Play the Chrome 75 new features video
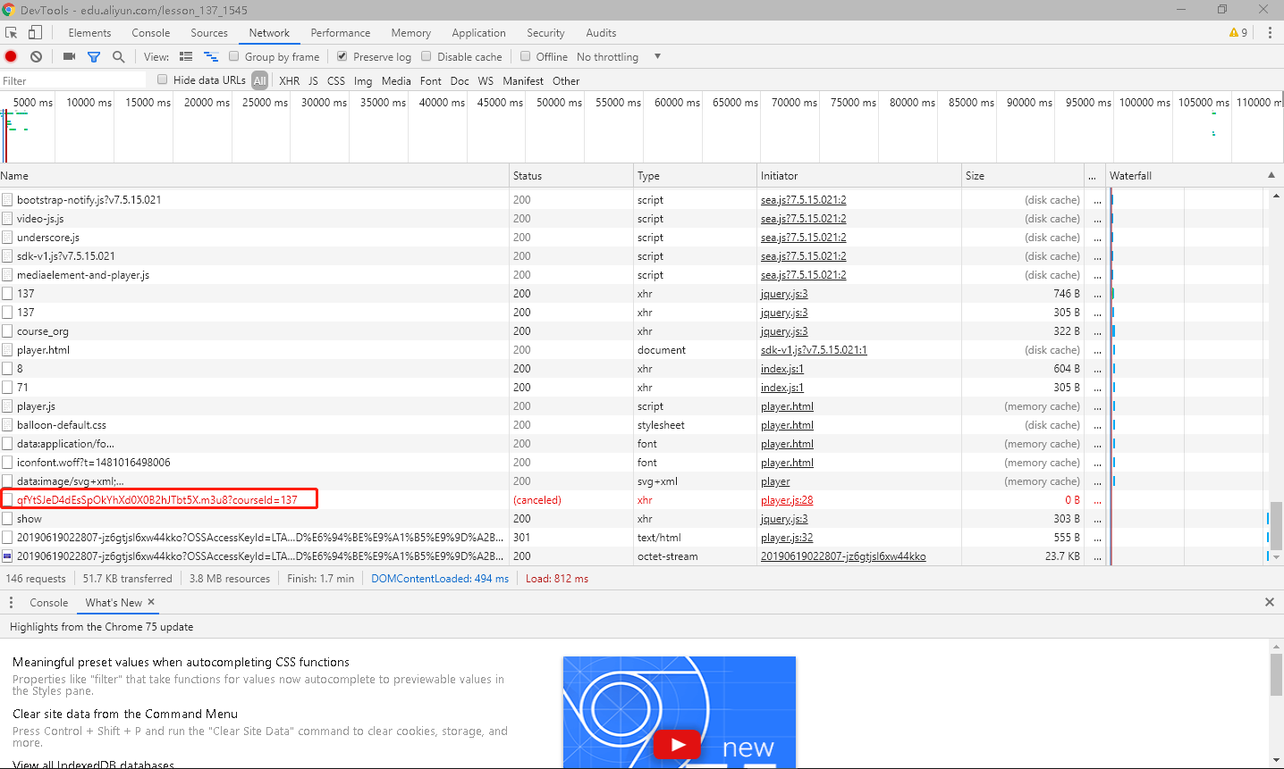Screen dimensions: 1284x769 pos(678,744)
